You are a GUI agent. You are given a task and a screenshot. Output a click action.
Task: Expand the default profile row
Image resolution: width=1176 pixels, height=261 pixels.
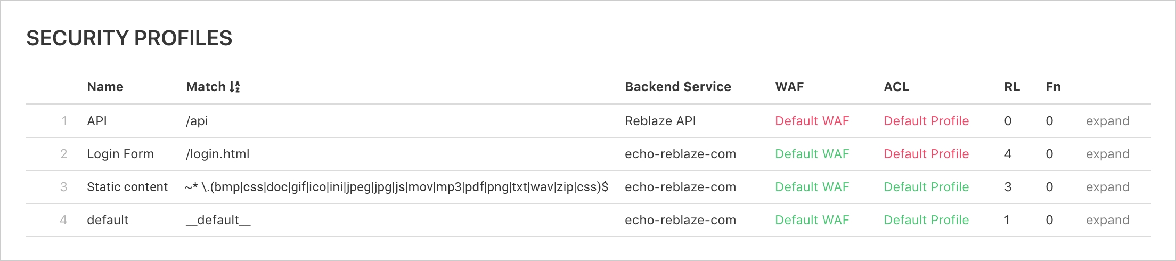pyautogui.click(x=1107, y=220)
